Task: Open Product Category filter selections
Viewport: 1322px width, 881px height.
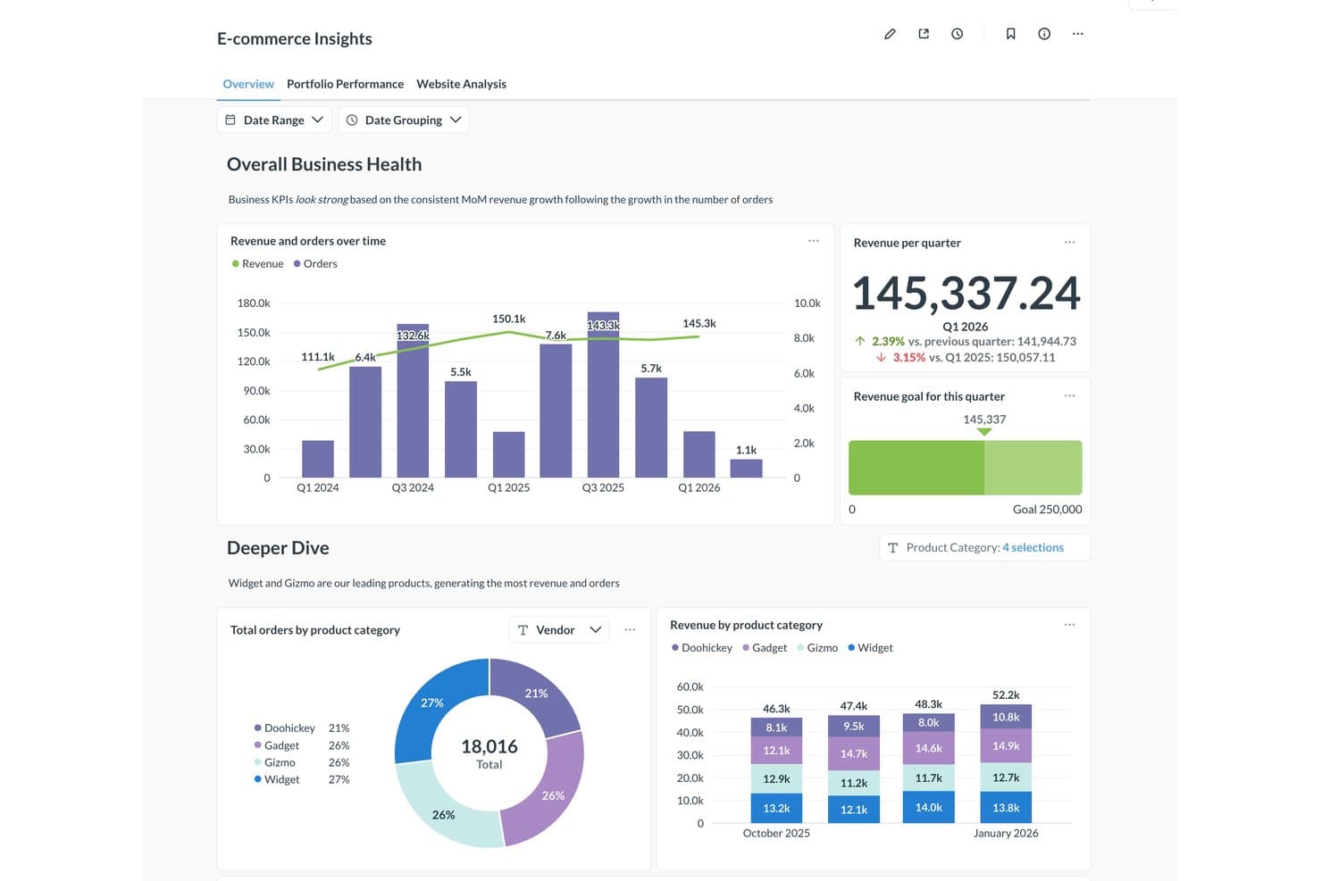Action: click(x=984, y=547)
